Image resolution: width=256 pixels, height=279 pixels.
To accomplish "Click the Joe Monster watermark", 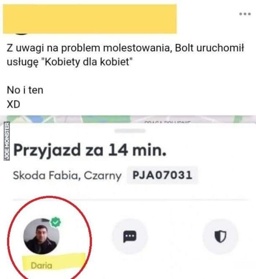I will (7, 141).
